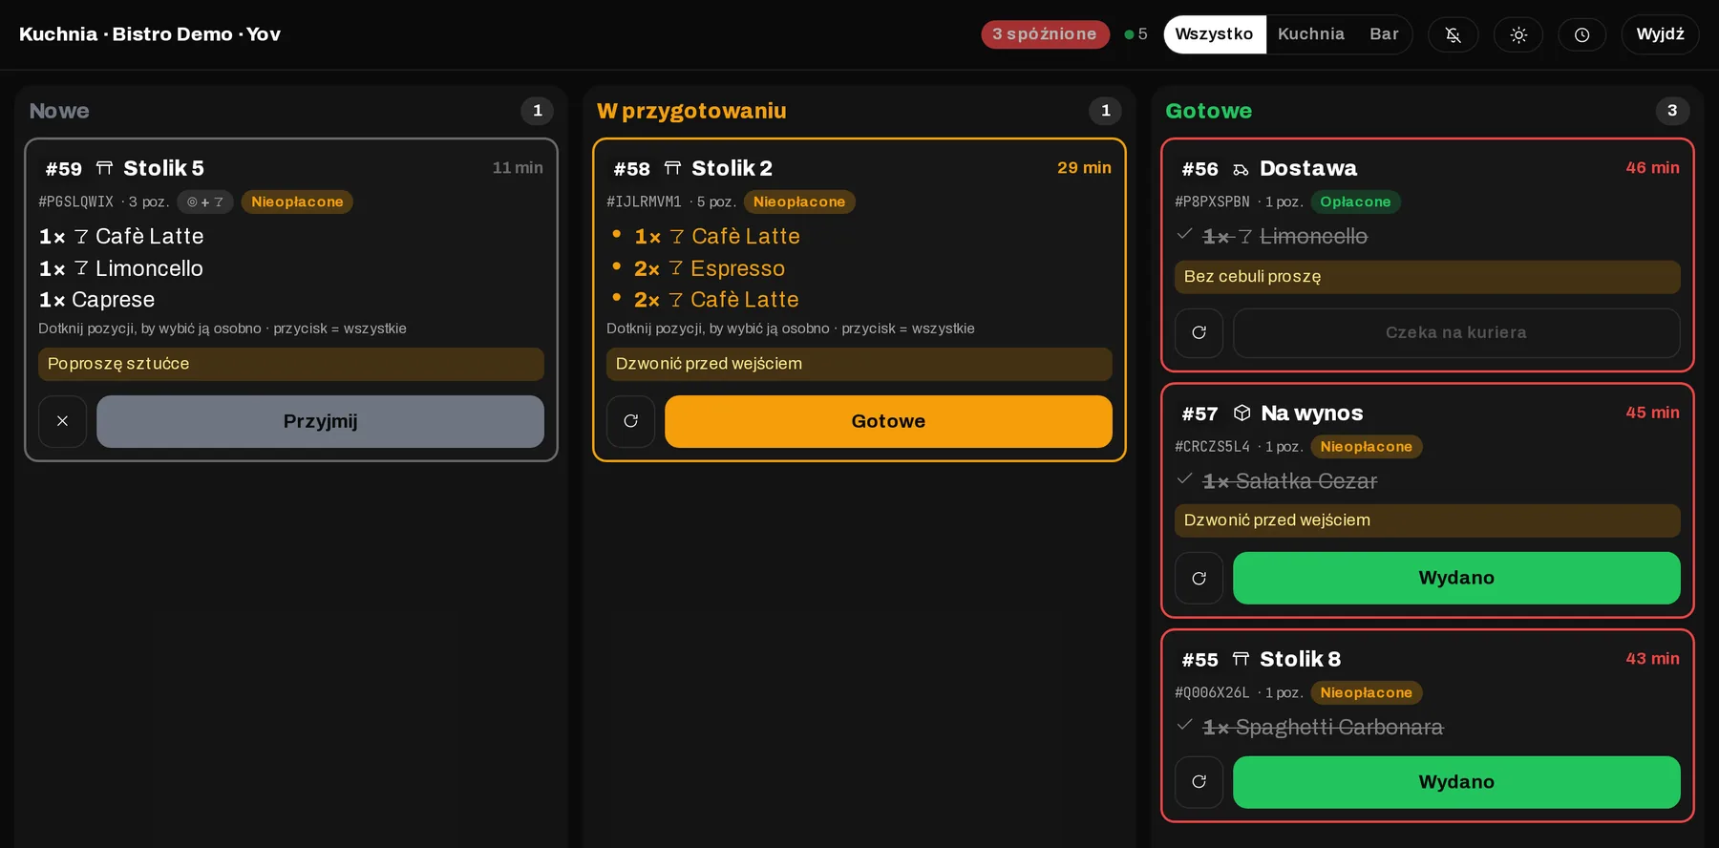Click the Nieopłacone badge on order #59
The image size is (1719, 848).
coord(297,201)
